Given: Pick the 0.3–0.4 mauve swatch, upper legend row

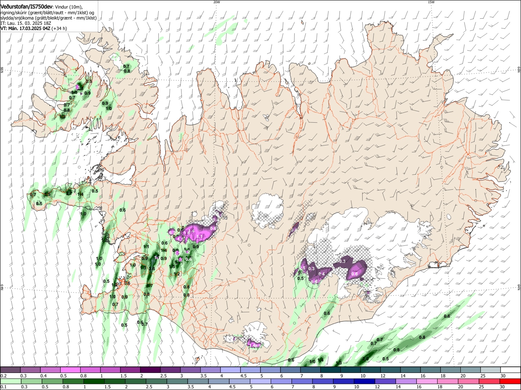Looking at the screenshot, I should 30,370.
